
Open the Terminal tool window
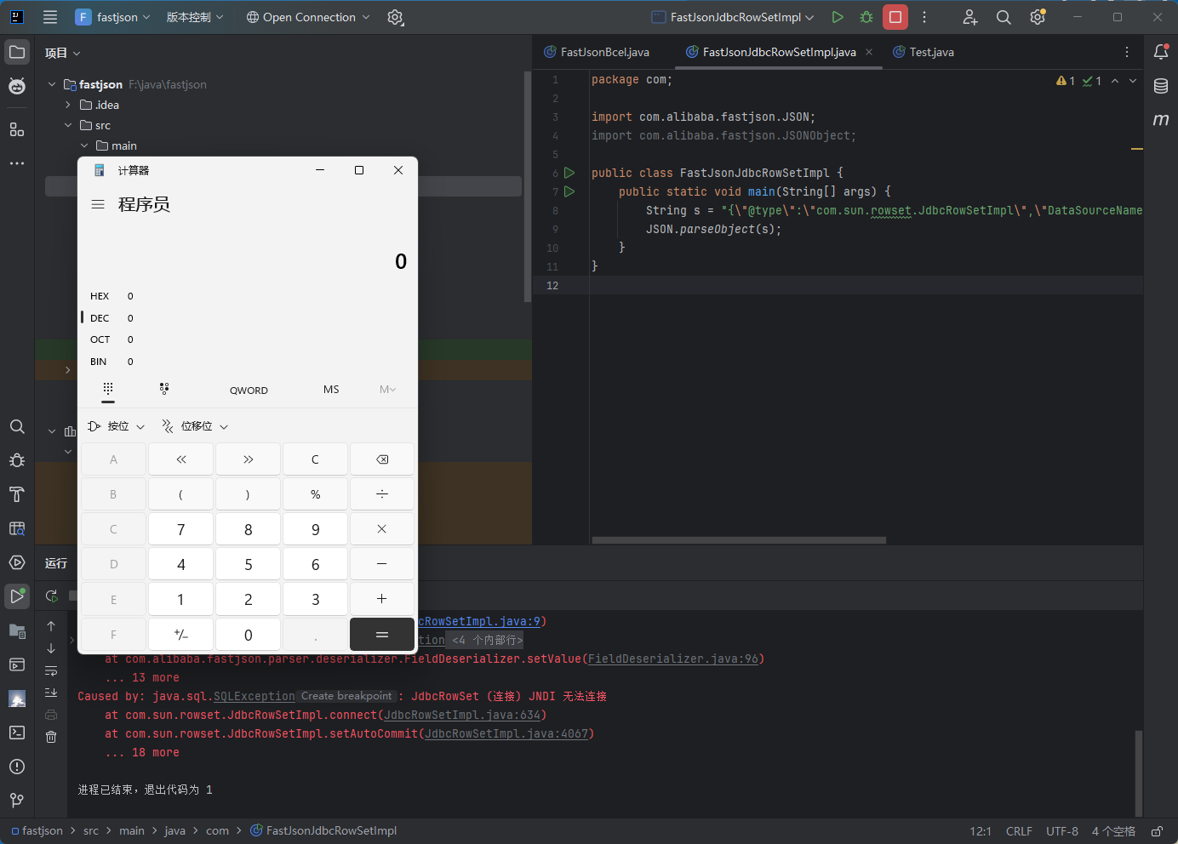click(x=17, y=733)
